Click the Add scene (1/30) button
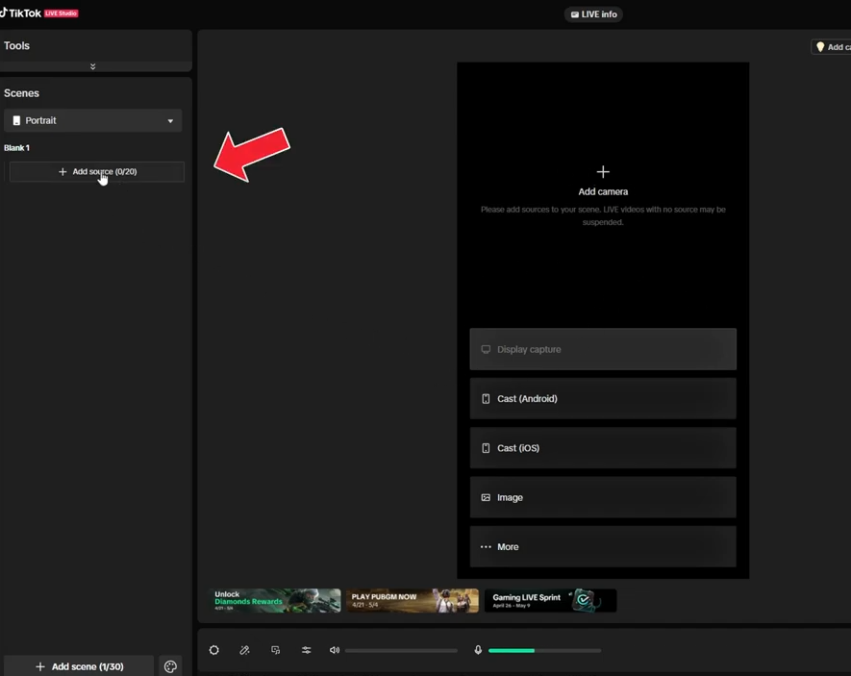This screenshot has width=851, height=676. [79, 666]
